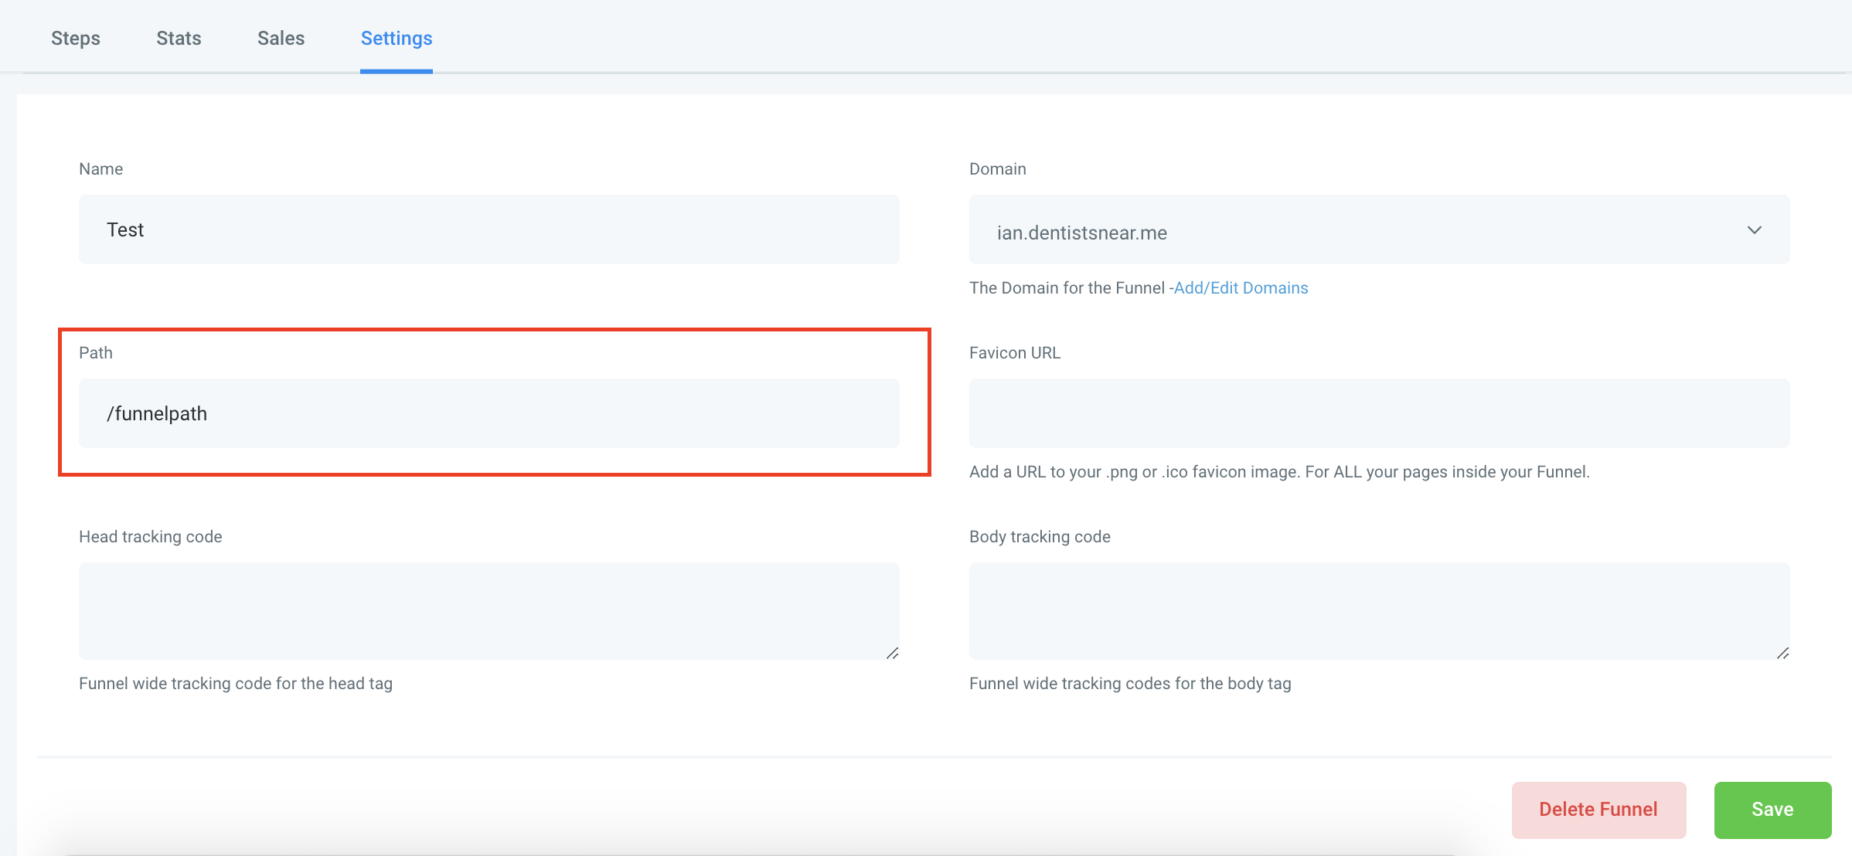This screenshot has width=1852, height=856.
Task: Focus the Favicon URL field
Action: (1379, 413)
